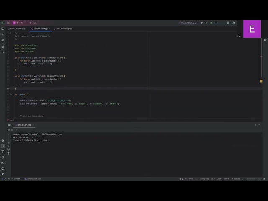Click the editor vertical scrollbar thumb

point(261,57)
